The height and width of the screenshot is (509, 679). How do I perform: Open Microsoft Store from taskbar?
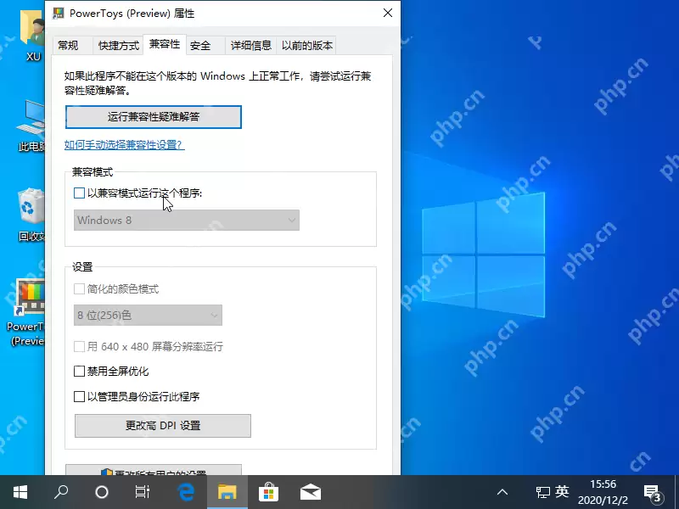coord(269,492)
